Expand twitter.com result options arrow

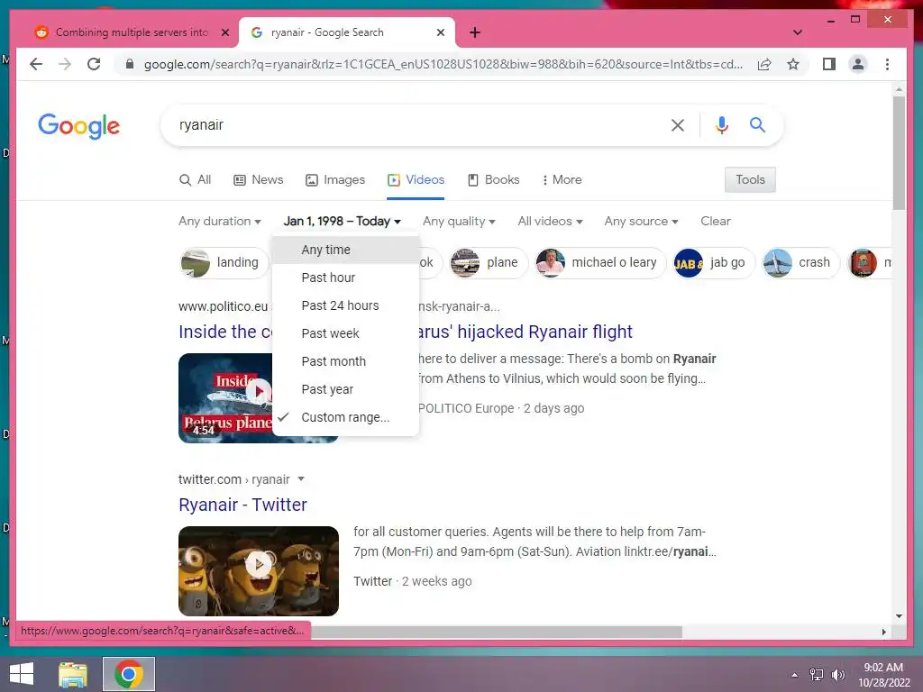301,479
